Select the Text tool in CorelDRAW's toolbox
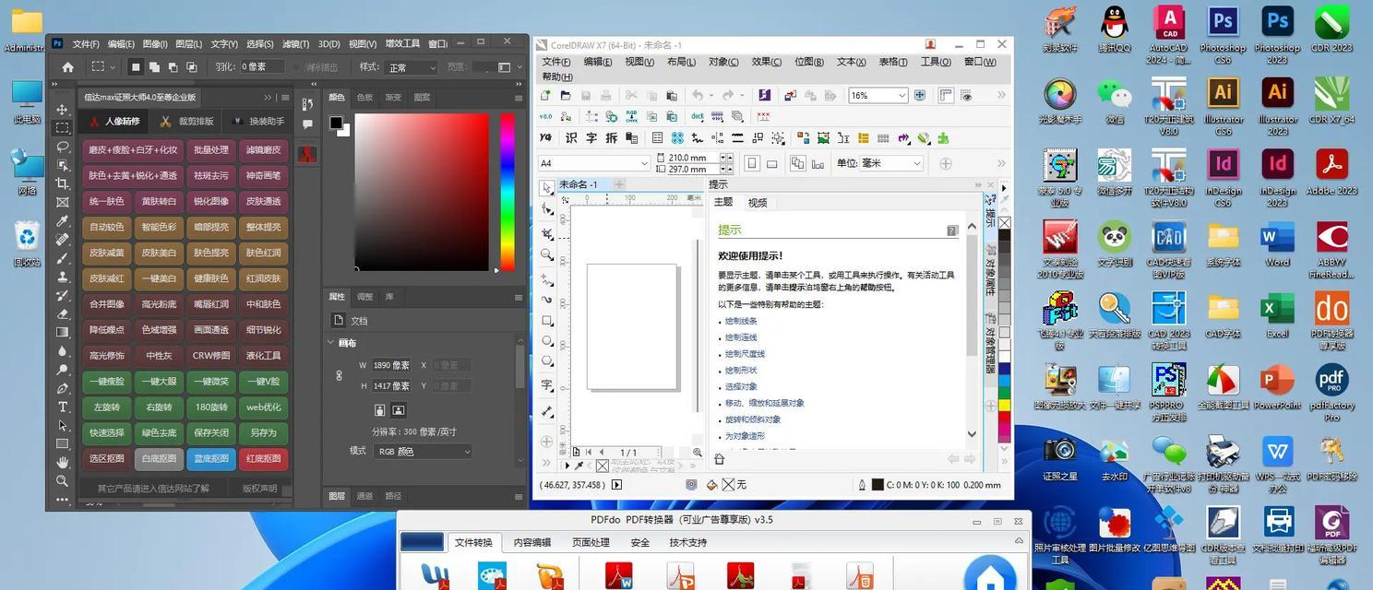 click(547, 385)
